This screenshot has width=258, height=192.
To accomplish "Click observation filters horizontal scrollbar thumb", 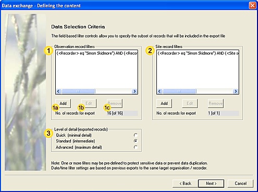I will 79,91.
